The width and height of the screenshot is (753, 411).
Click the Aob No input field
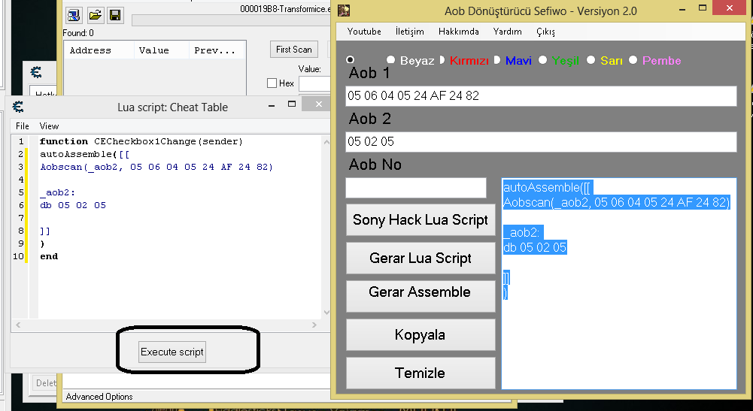point(416,188)
